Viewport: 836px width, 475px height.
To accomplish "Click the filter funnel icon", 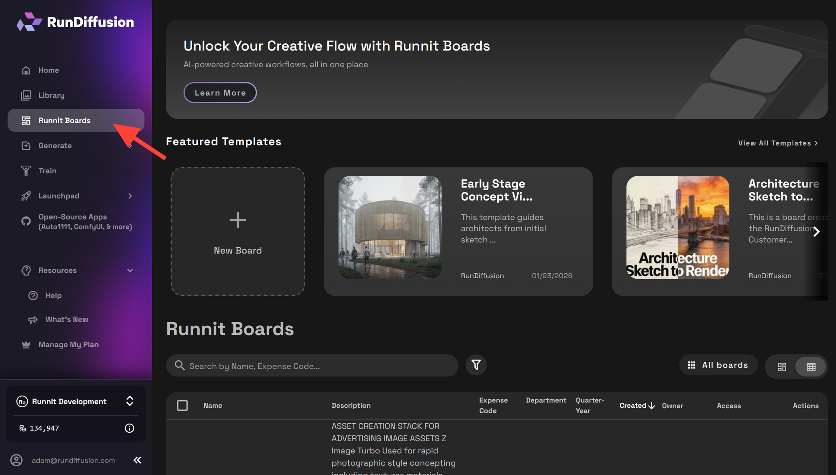I will click(x=476, y=365).
